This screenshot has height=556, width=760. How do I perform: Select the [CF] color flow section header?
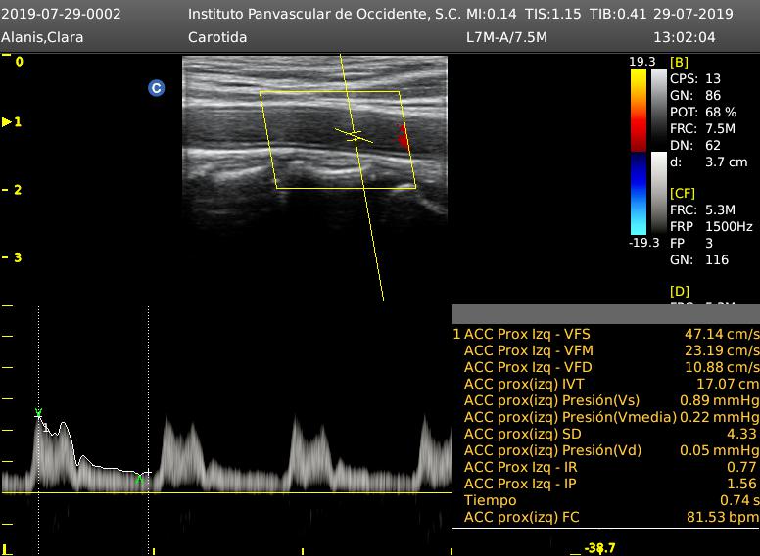coord(683,193)
